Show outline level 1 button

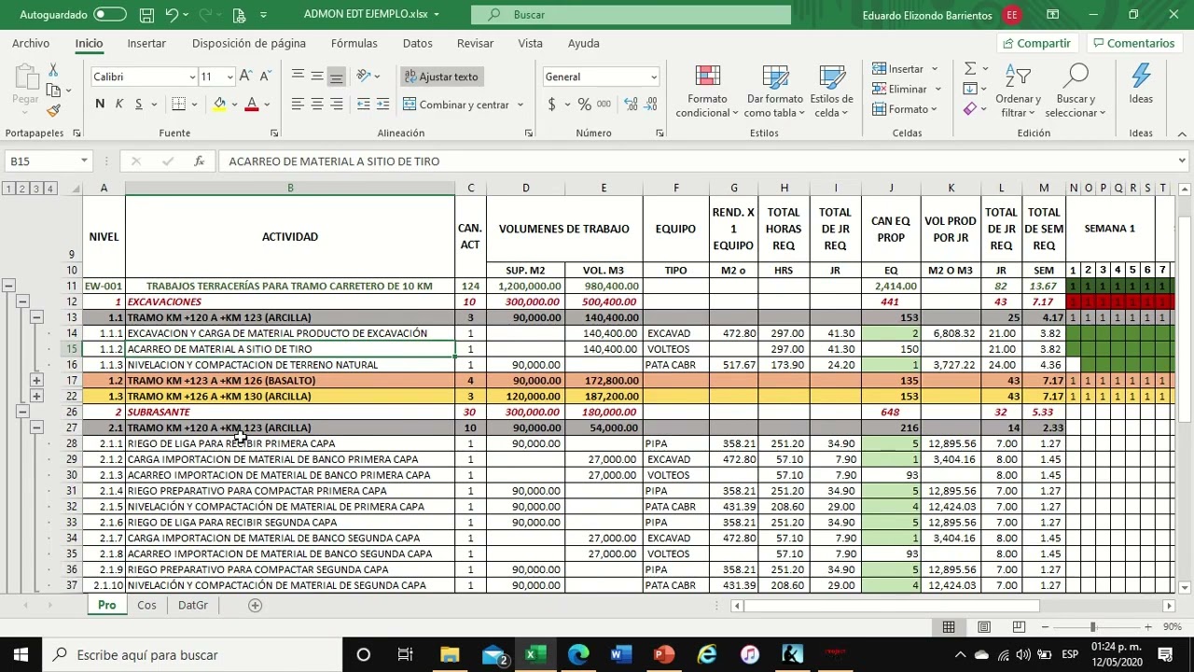click(7, 189)
